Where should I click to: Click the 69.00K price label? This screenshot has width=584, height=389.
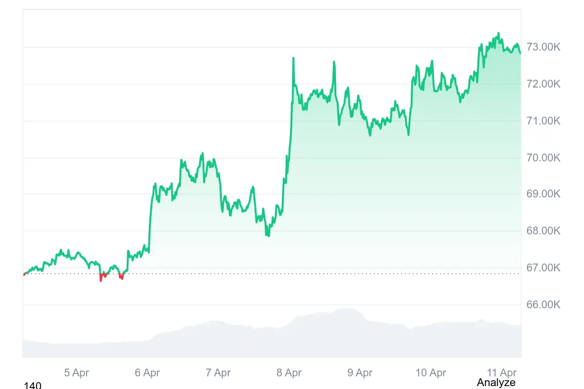(544, 194)
